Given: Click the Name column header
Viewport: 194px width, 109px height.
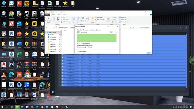Looking at the screenshot, I should pyautogui.click(x=66, y=31).
